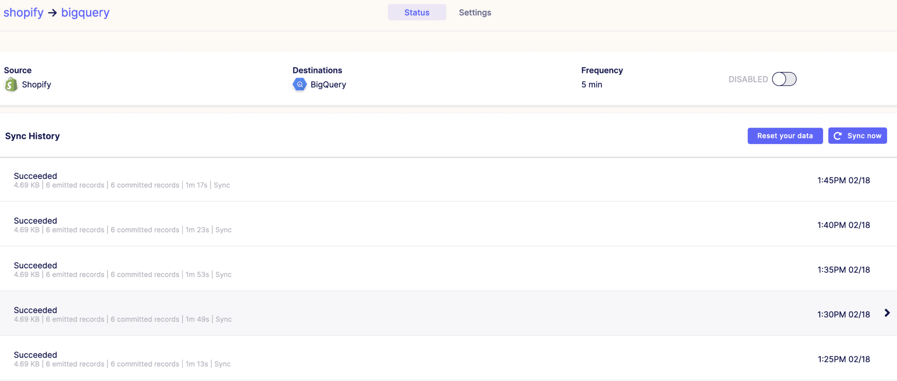Click the 1m 23s sync details line

(122, 230)
